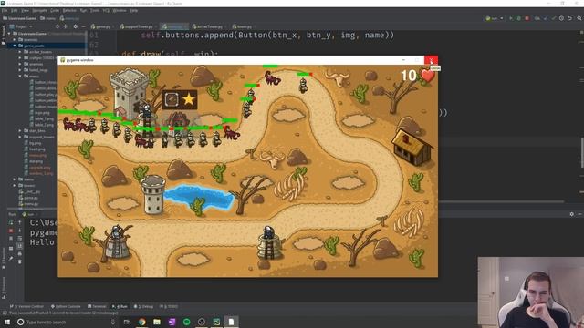Click the rerun icon in the Run panel
Image resolution: width=584 pixels, height=328 pixels.
[11, 222]
